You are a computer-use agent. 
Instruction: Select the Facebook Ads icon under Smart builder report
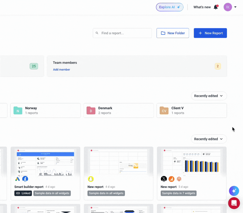coord(25,179)
